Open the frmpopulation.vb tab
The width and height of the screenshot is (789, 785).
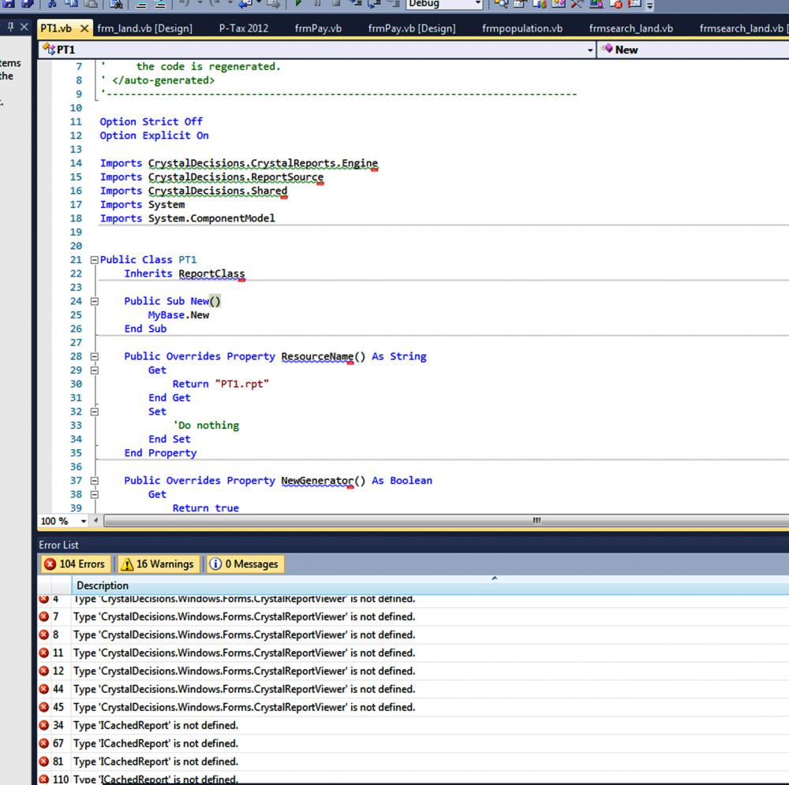pos(522,28)
